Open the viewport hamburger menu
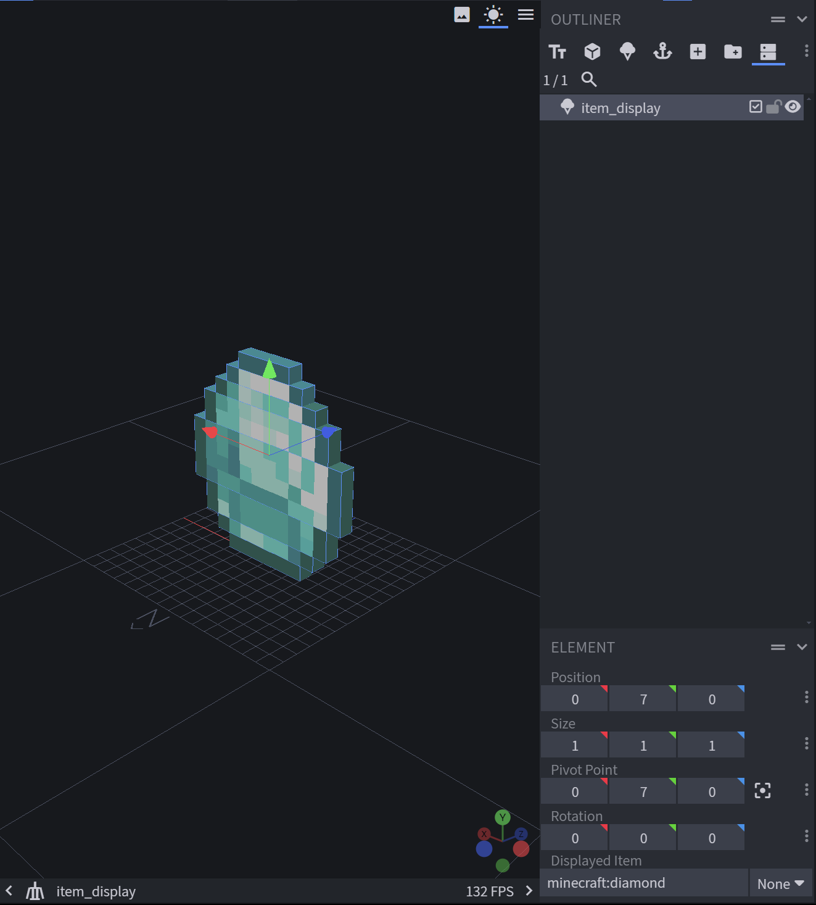 pyautogui.click(x=525, y=14)
